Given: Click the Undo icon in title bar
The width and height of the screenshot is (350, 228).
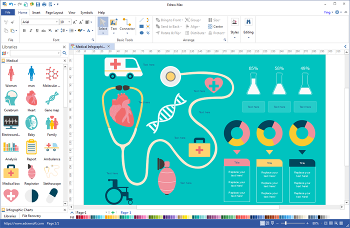Looking at the screenshot, I should pos(10,4).
